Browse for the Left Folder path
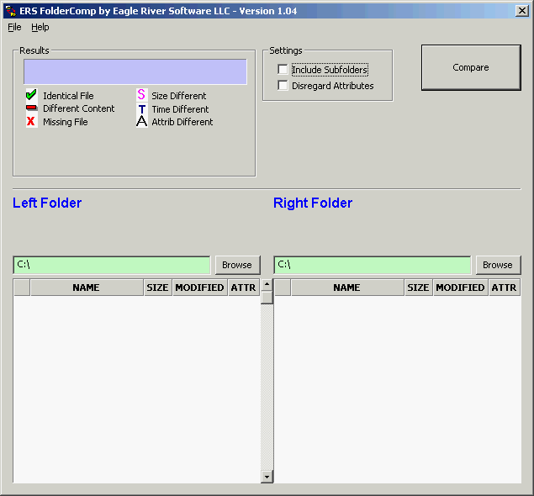 click(237, 265)
